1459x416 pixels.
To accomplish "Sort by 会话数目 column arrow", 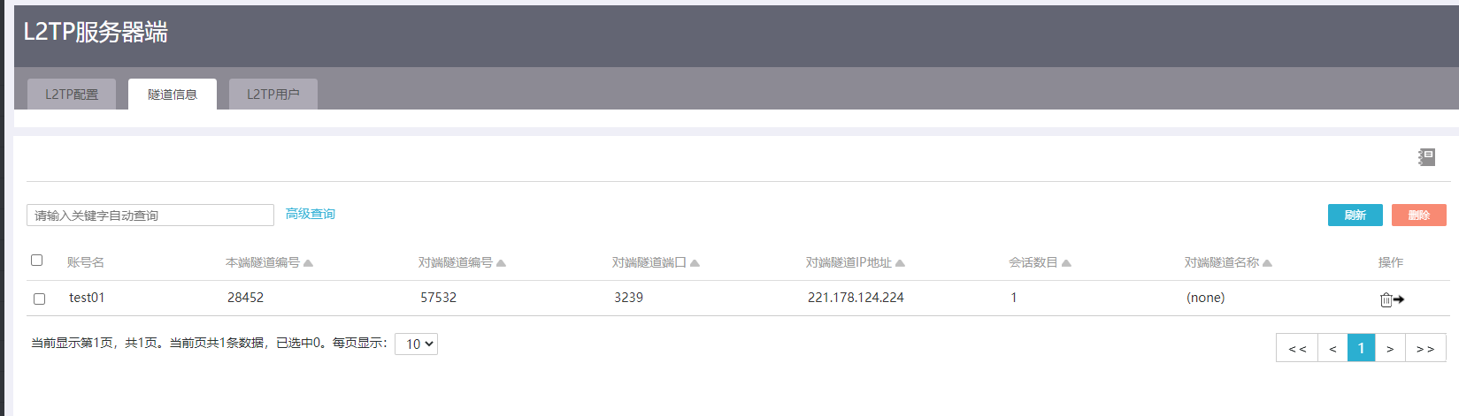I will (x=1066, y=263).
